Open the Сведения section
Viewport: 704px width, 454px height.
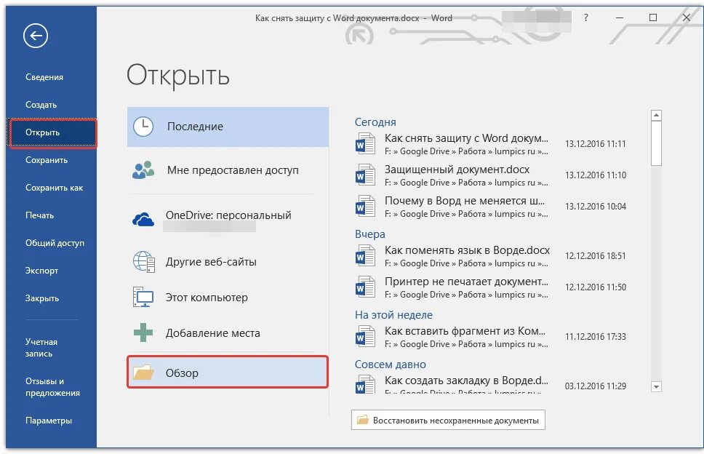pos(44,77)
